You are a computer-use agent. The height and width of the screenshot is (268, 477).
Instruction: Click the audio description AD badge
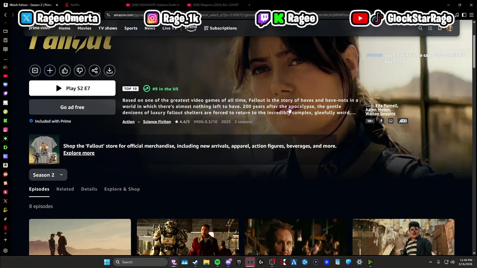point(403,121)
